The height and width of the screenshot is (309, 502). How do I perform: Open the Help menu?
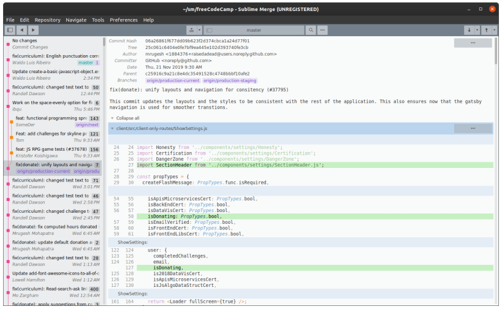(x=148, y=20)
